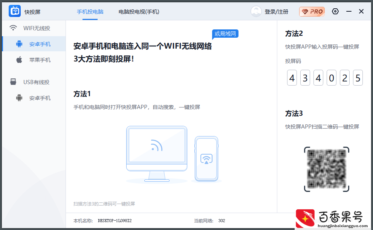Click the monitor illustration in 方法1
The image size is (373, 230).
[x=156, y=154]
